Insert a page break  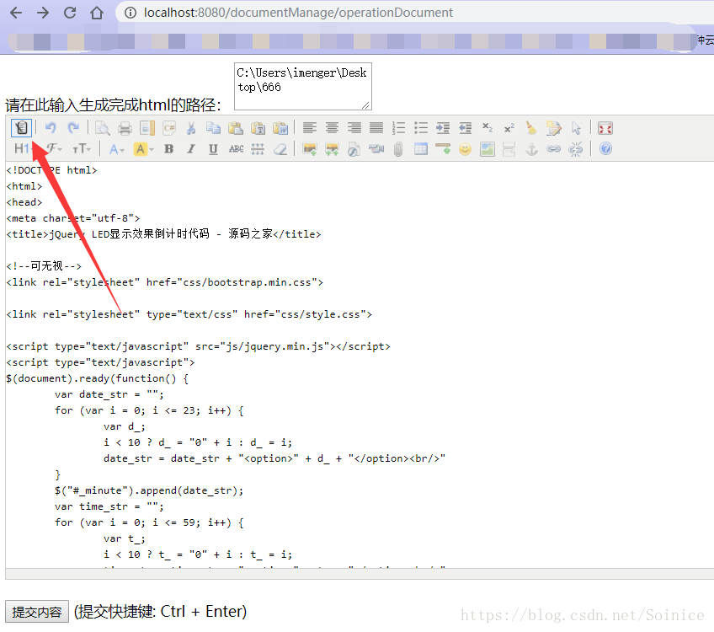pos(509,149)
